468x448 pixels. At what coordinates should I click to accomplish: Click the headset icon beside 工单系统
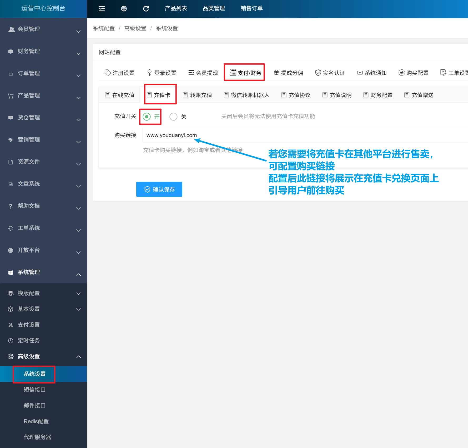(11, 228)
